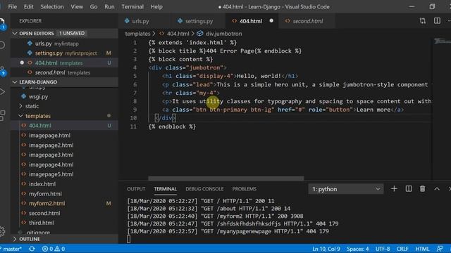Click the modified dot on templates folder row
The image size is (451, 253).
tap(109, 115)
